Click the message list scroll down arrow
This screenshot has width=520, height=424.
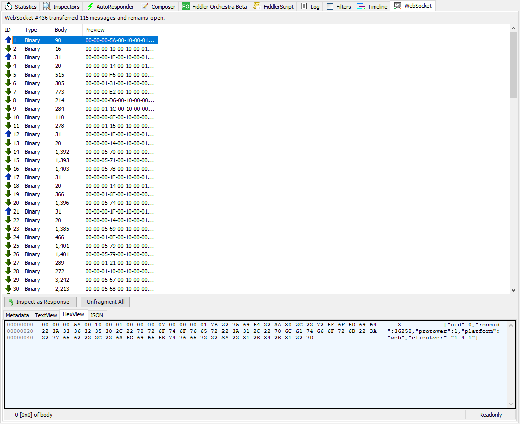pyautogui.click(x=513, y=290)
